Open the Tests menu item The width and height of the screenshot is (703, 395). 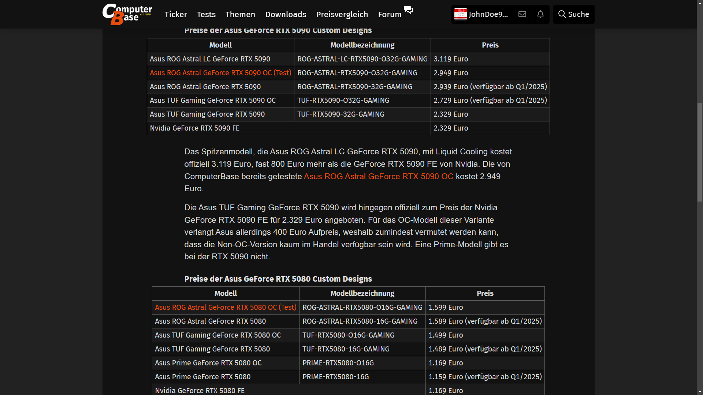tap(206, 14)
